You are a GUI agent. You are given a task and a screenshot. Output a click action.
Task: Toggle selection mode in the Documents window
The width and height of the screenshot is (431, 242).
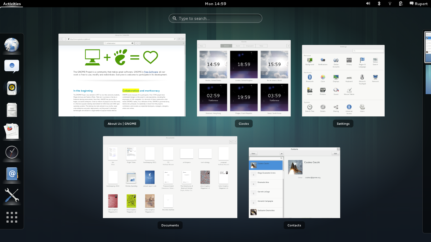pos(235,142)
